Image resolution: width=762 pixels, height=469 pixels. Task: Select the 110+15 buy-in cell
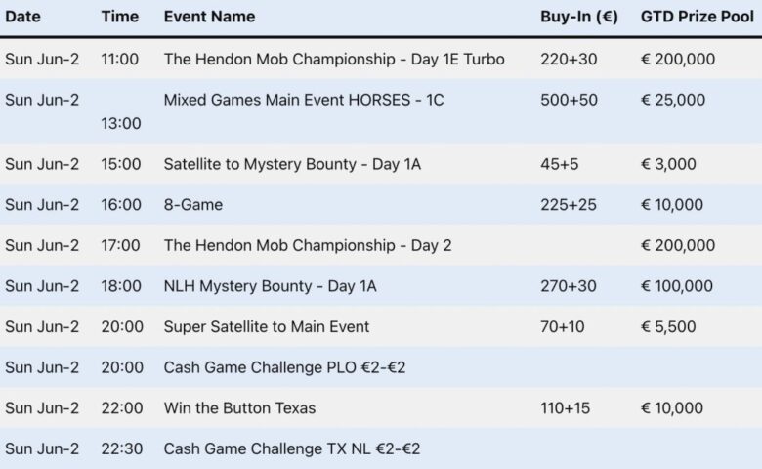click(x=565, y=408)
